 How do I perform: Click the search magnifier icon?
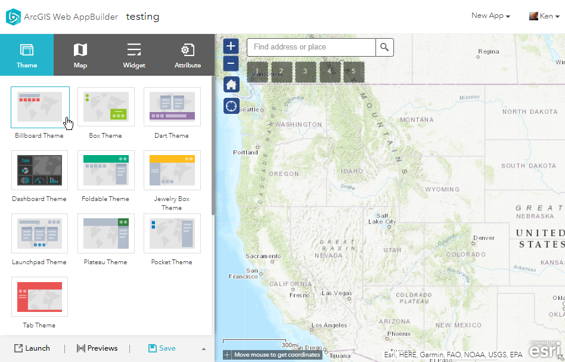384,47
